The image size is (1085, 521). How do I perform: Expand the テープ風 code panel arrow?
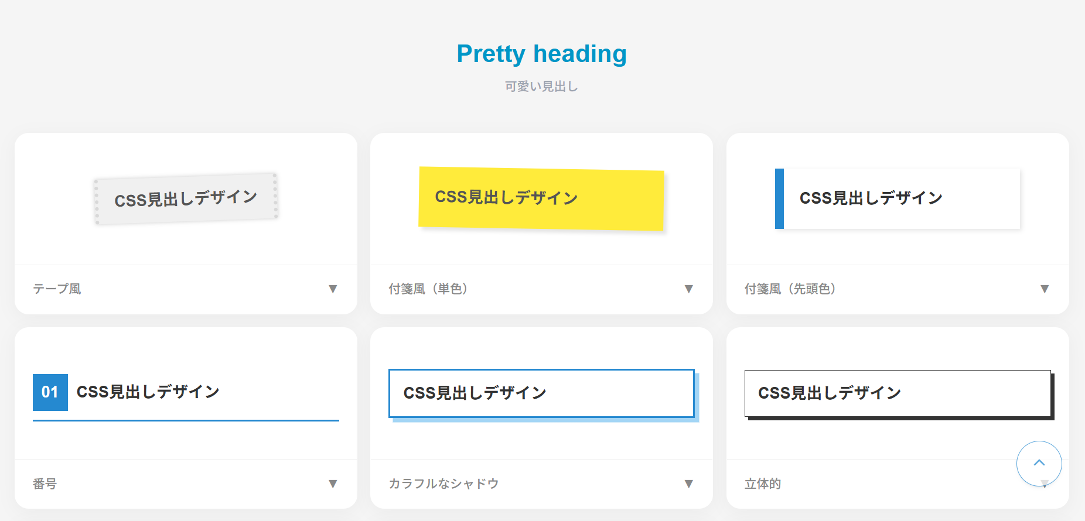333,289
